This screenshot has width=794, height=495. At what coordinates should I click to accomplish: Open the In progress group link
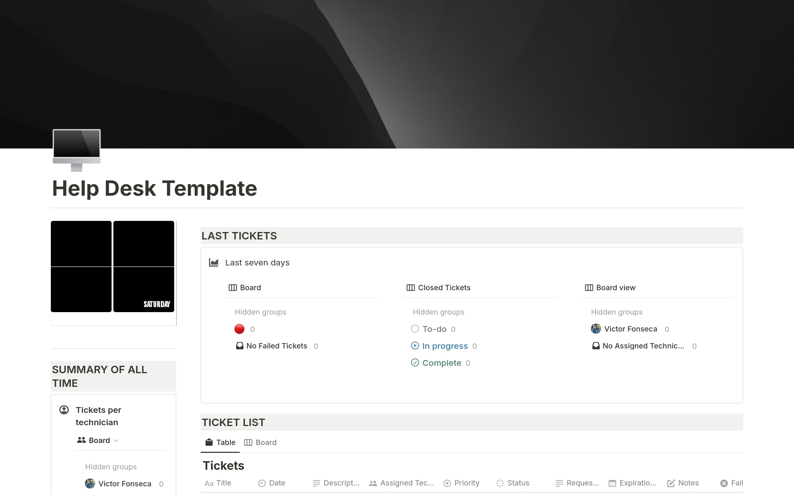(x=444, y=346)
